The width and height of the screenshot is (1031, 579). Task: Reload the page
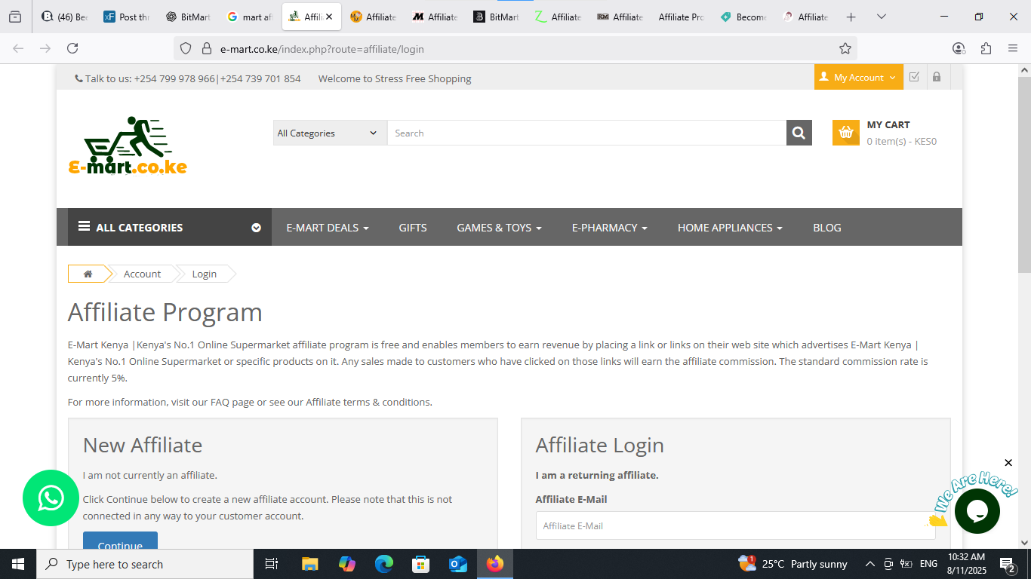pyautogui.click(x=72, y=49)
